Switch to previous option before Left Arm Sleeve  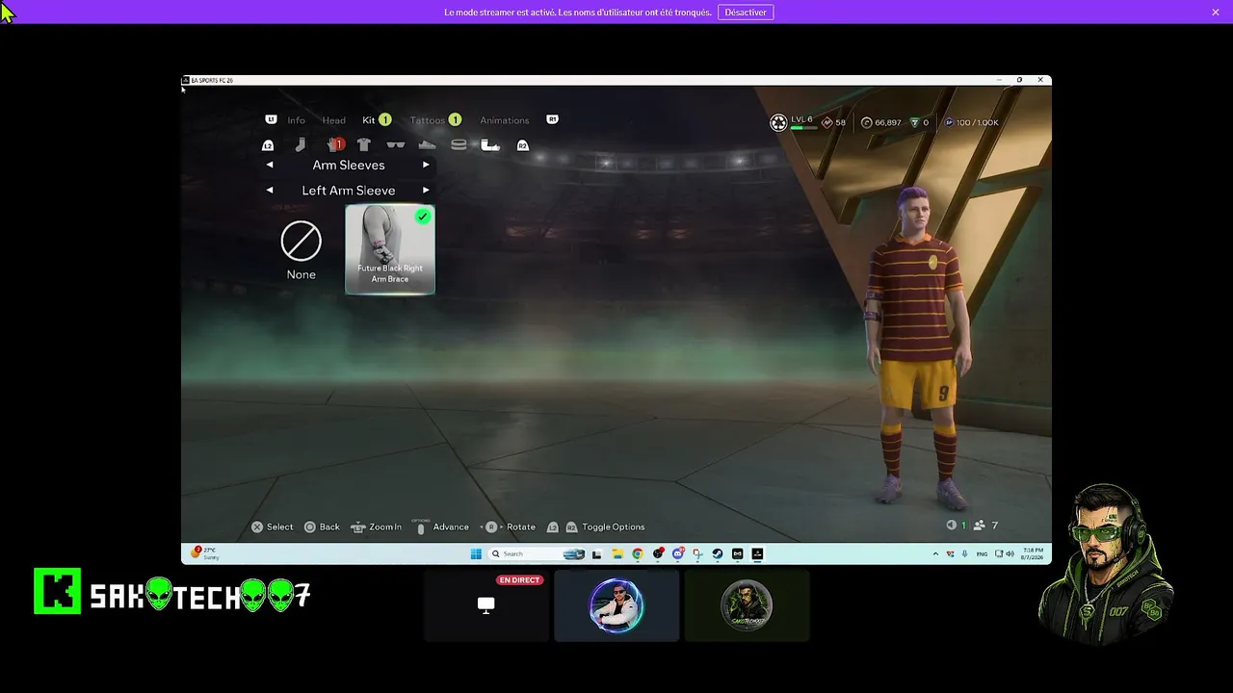click(270, 190)
